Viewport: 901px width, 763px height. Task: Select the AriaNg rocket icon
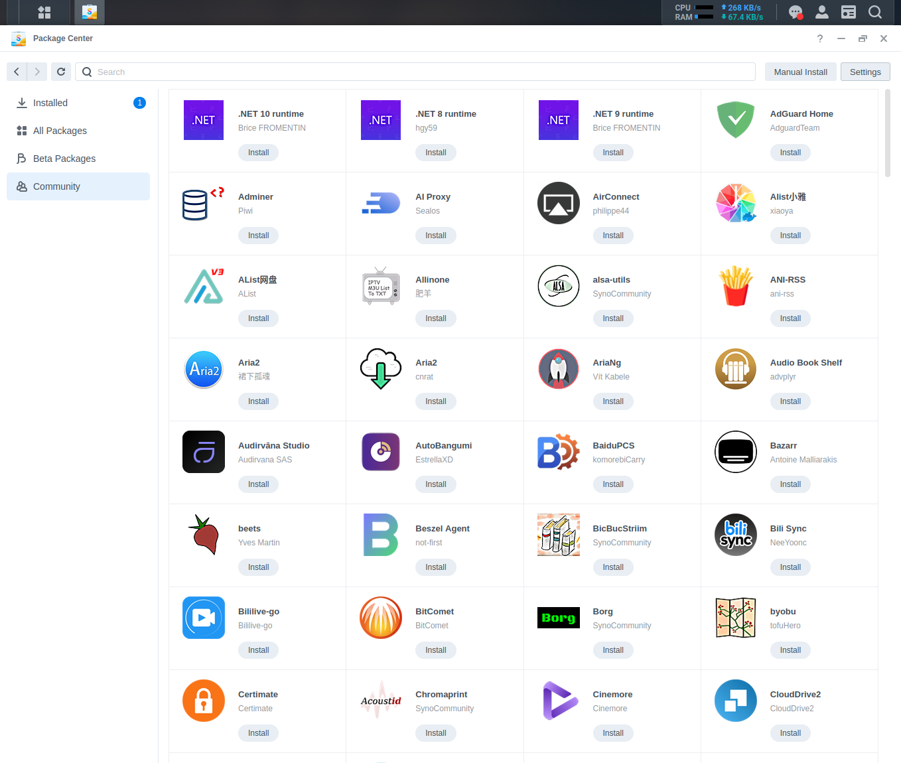559,369
